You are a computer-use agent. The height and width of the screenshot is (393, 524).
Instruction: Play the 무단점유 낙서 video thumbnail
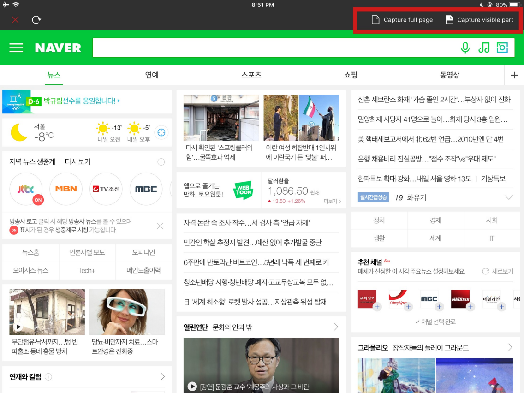click(x=47, y=312)
